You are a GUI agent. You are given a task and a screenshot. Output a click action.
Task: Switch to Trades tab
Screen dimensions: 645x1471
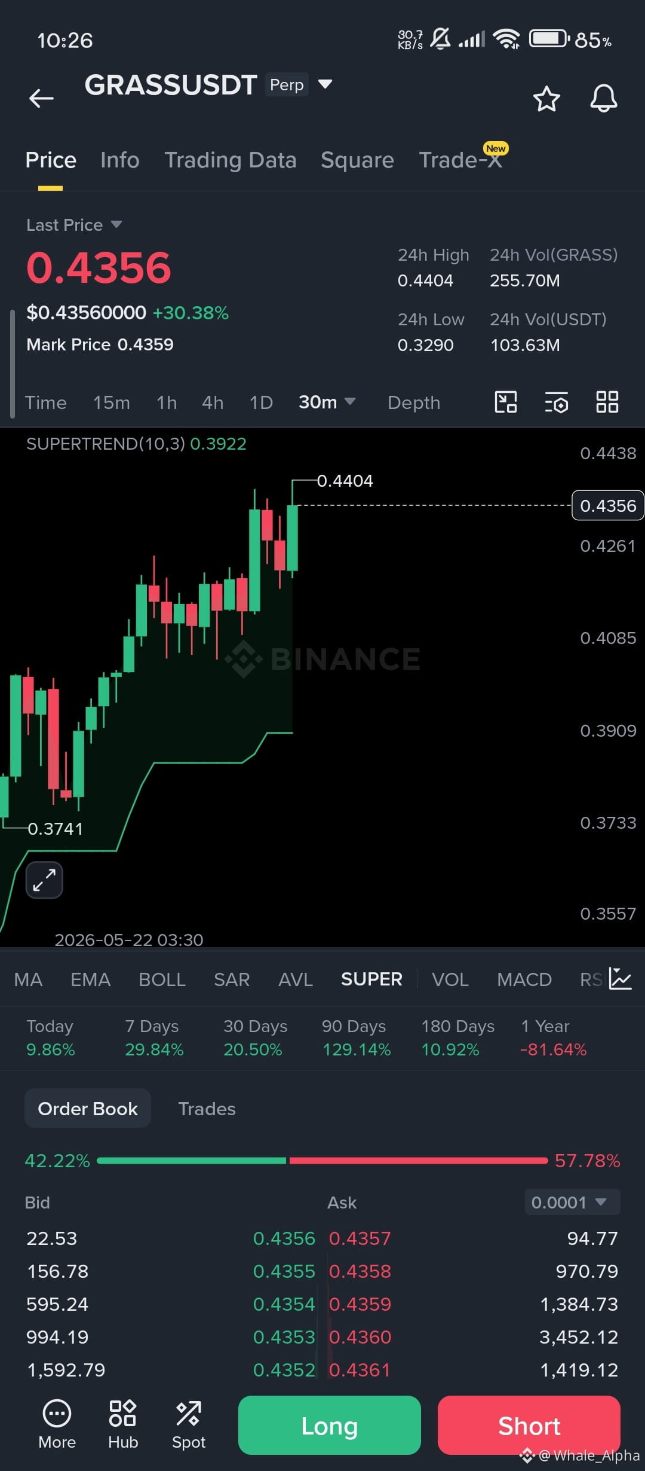[x=207, y=1109]
